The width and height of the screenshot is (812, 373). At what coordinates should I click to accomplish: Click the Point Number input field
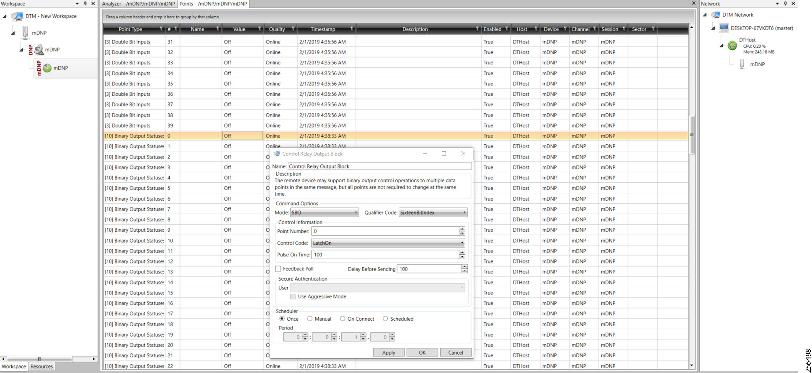[x=385, y=231]
